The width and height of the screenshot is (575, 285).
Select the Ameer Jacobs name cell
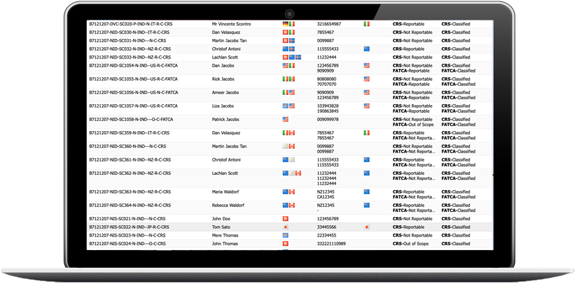[227, 92]
